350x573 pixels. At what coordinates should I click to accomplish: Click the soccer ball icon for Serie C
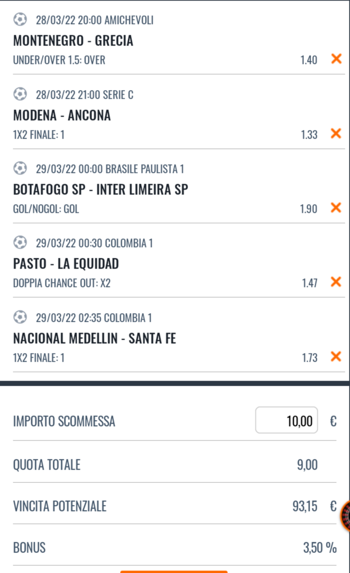tap(20, 94)
